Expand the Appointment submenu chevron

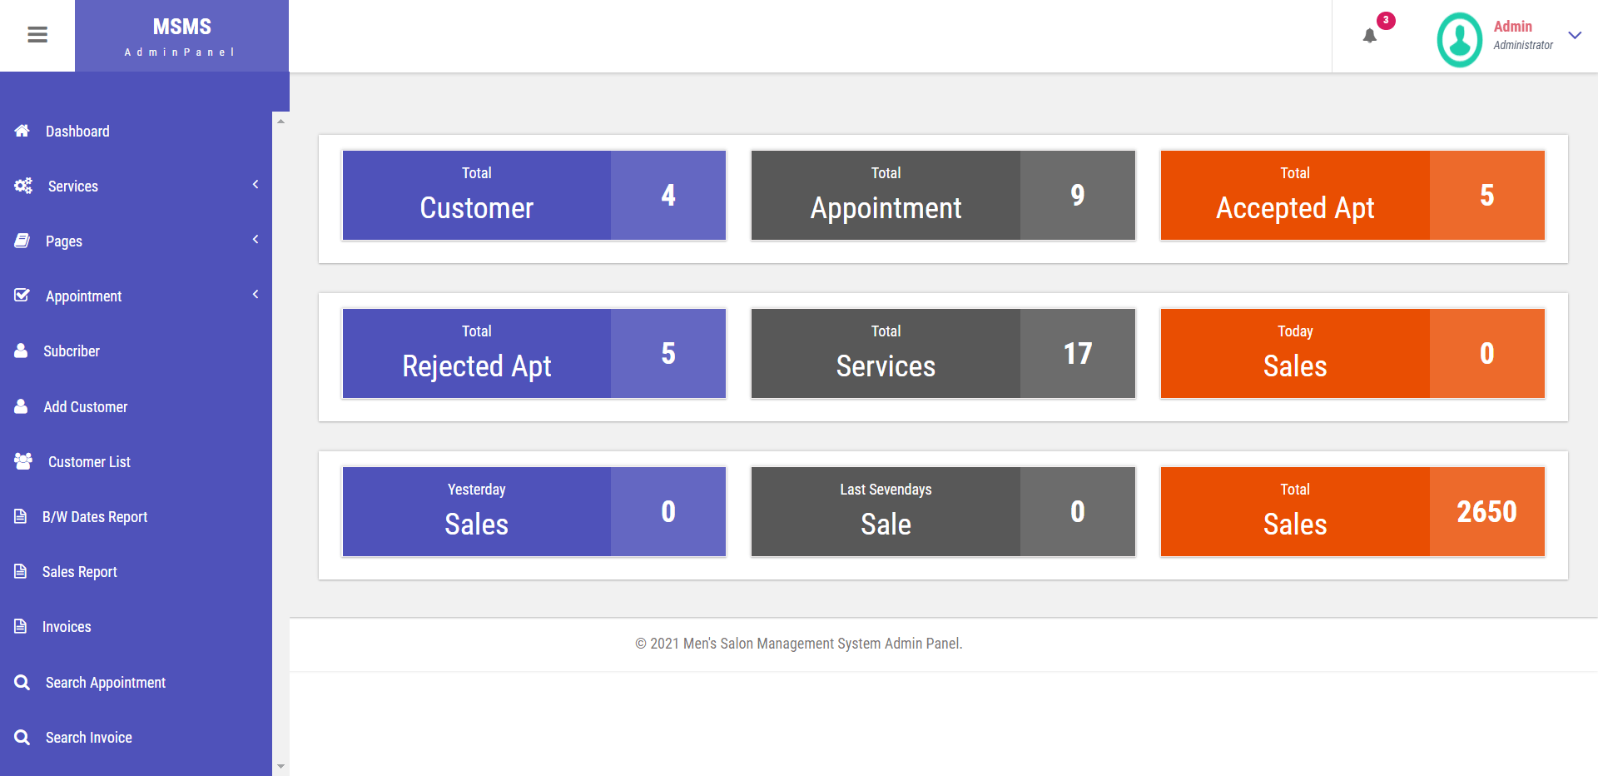pos(256,294)
